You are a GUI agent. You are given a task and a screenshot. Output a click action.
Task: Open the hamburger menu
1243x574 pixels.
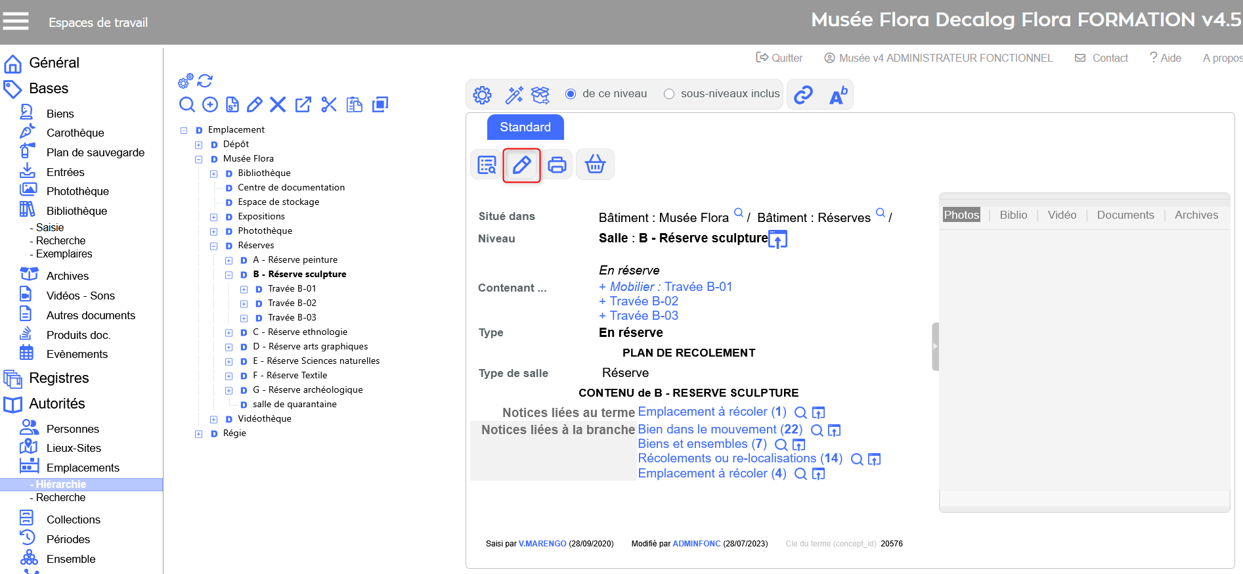16,22
